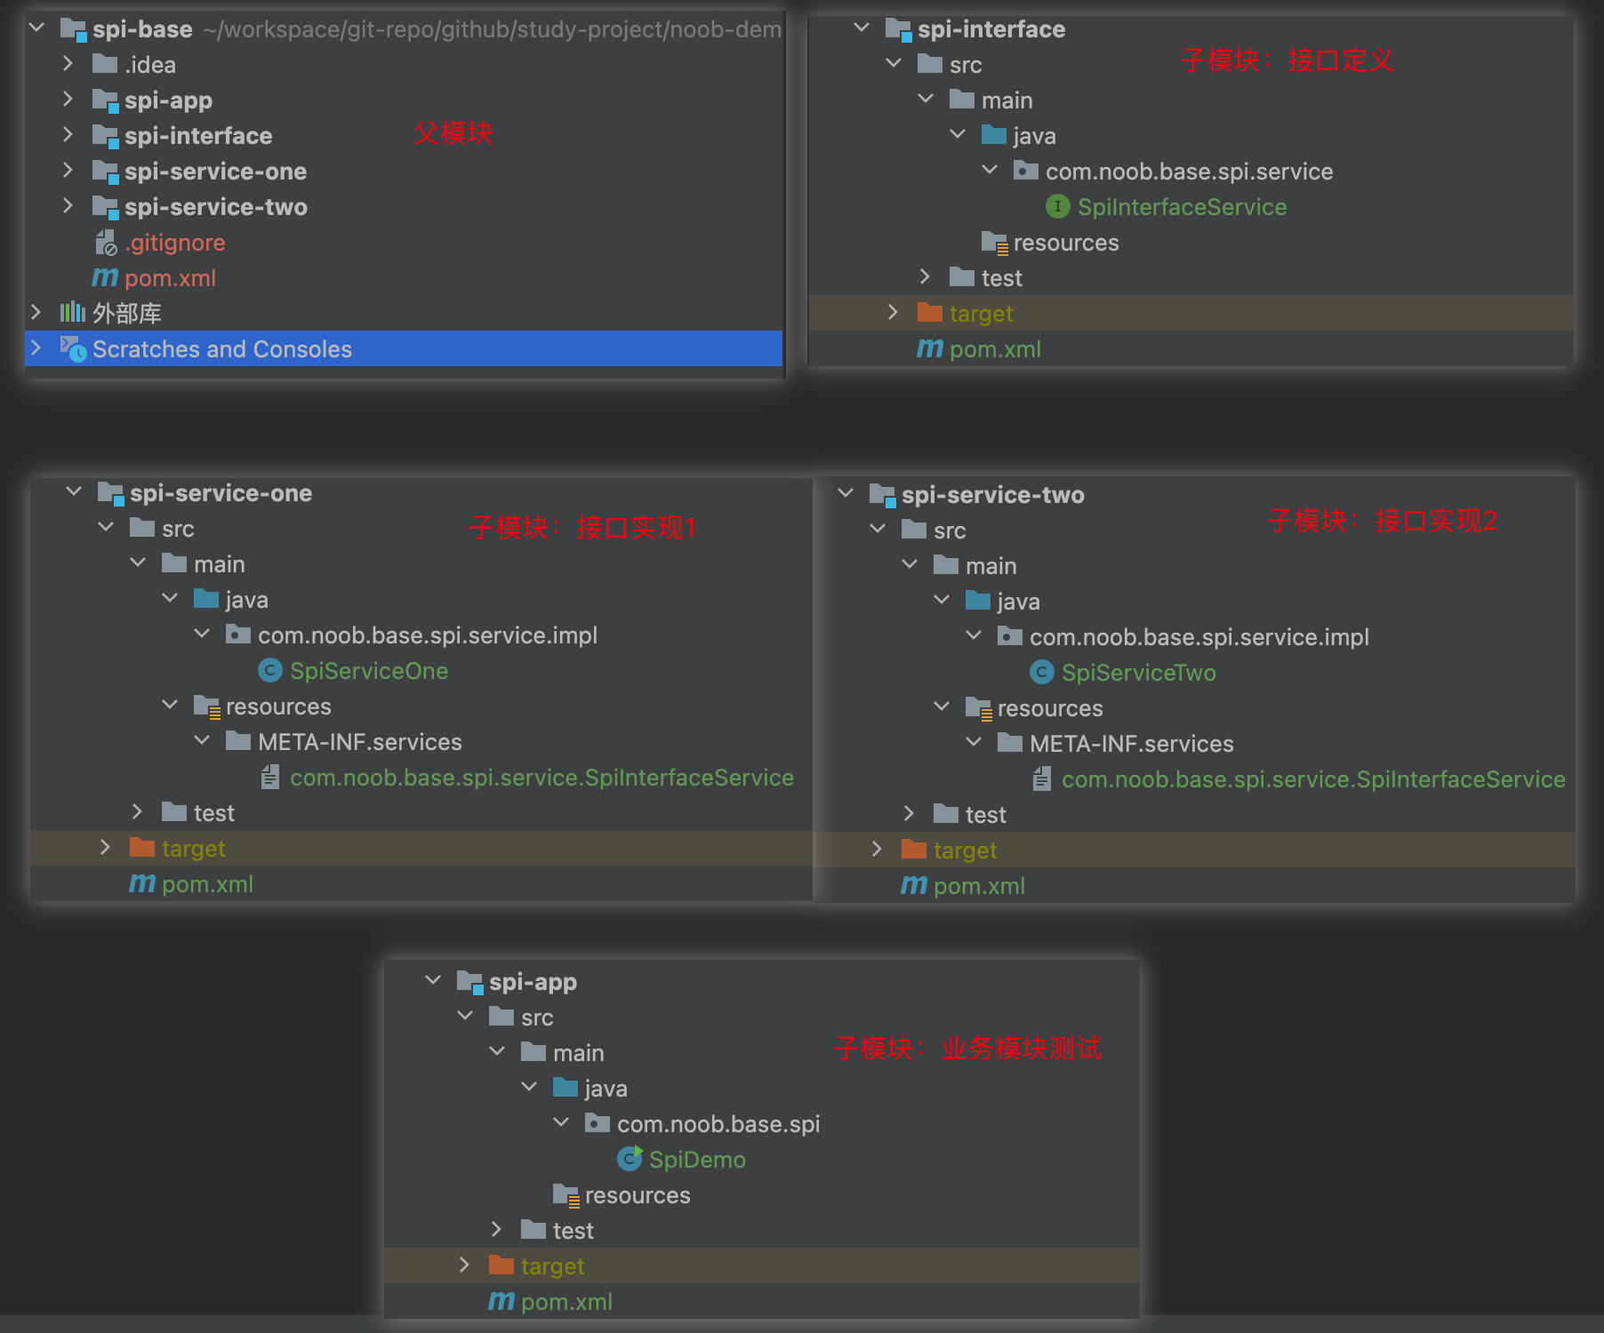Click services file icon under spi-service-two META-INF
Image resolution: width=1604 pixels, height=1333 pixels.
pyautogui.click(x=1042, y=779)
